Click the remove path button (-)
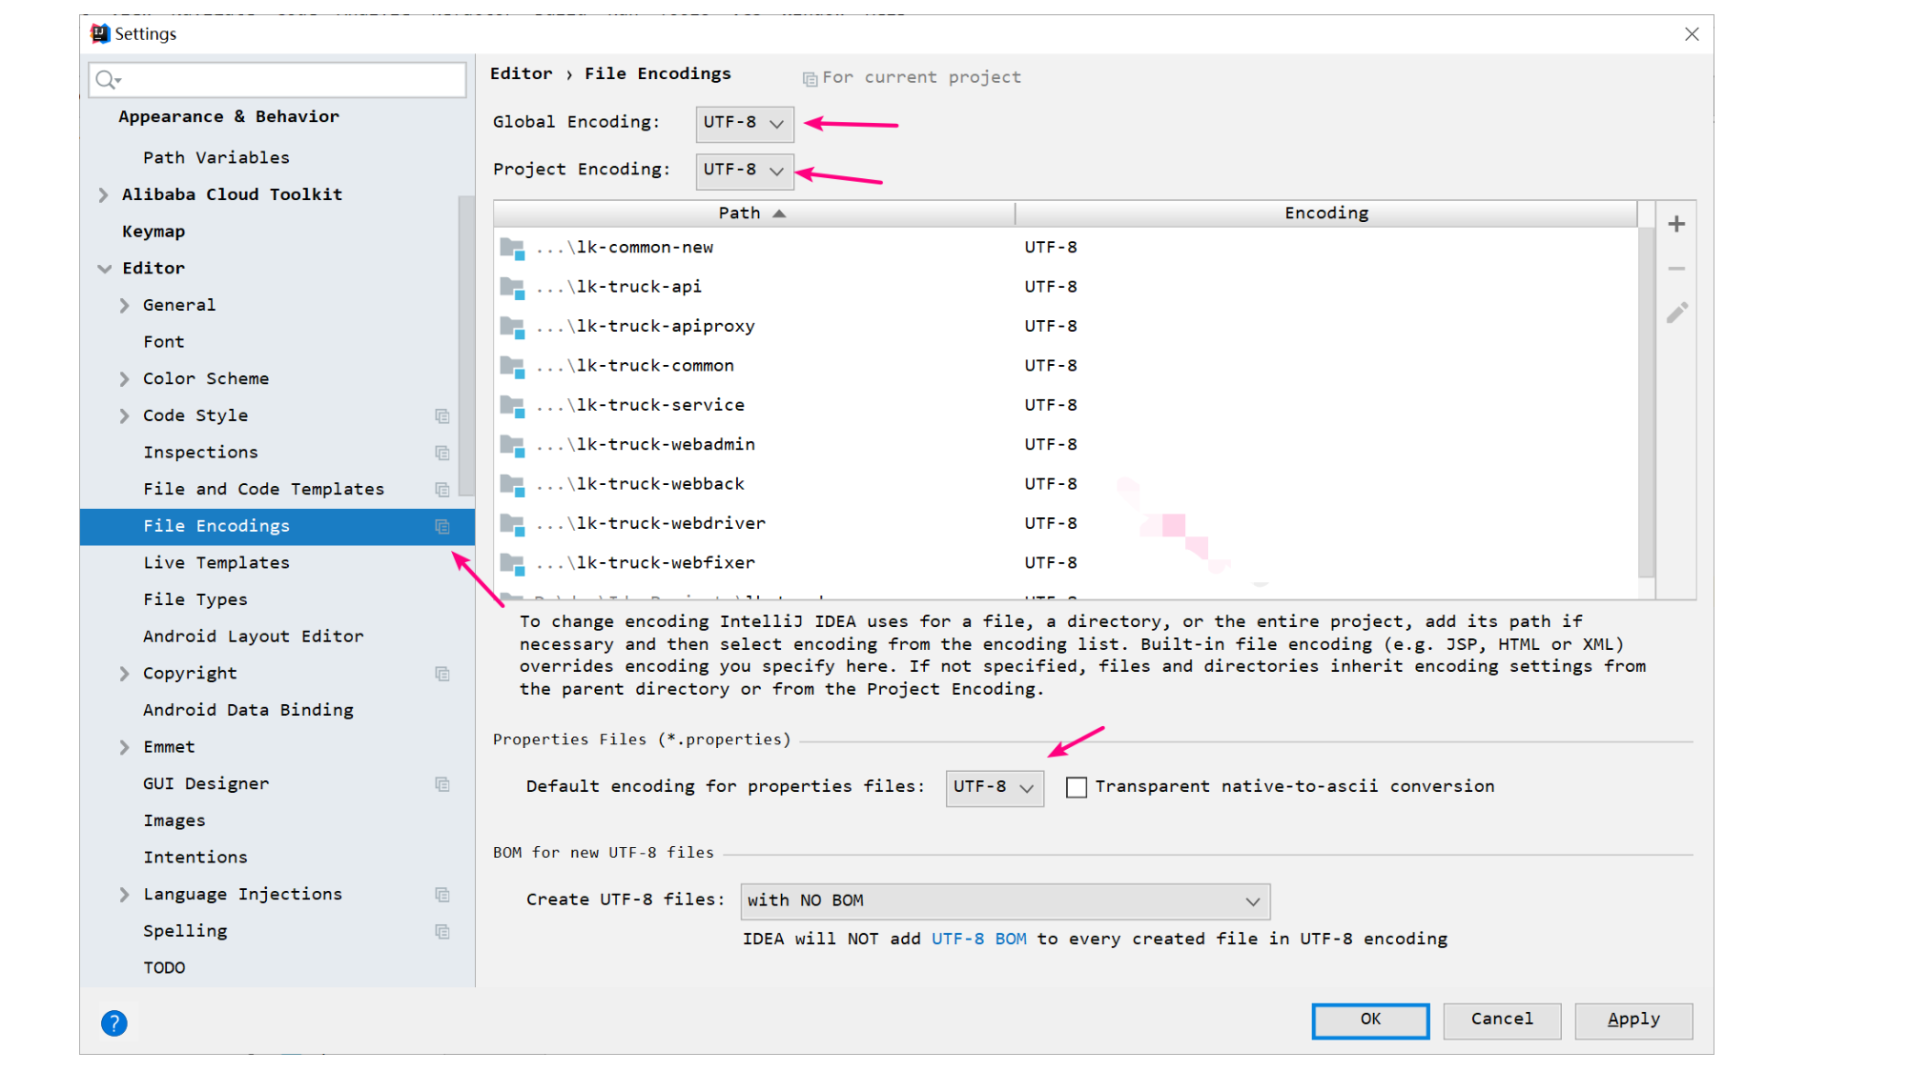1909x1072 pixels. (1679, 269)
